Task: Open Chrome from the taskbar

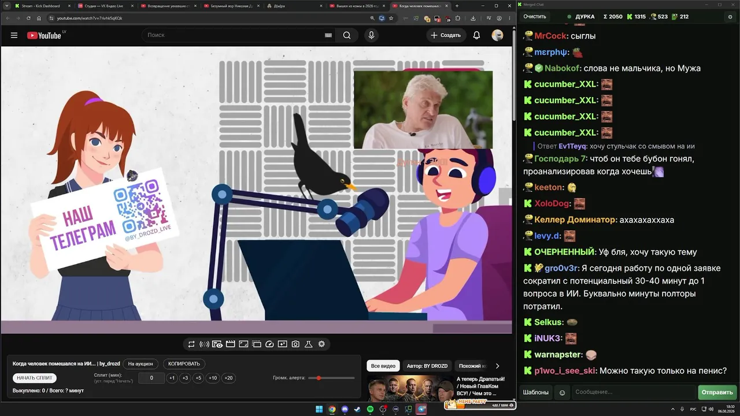Action: pos(332,410)
